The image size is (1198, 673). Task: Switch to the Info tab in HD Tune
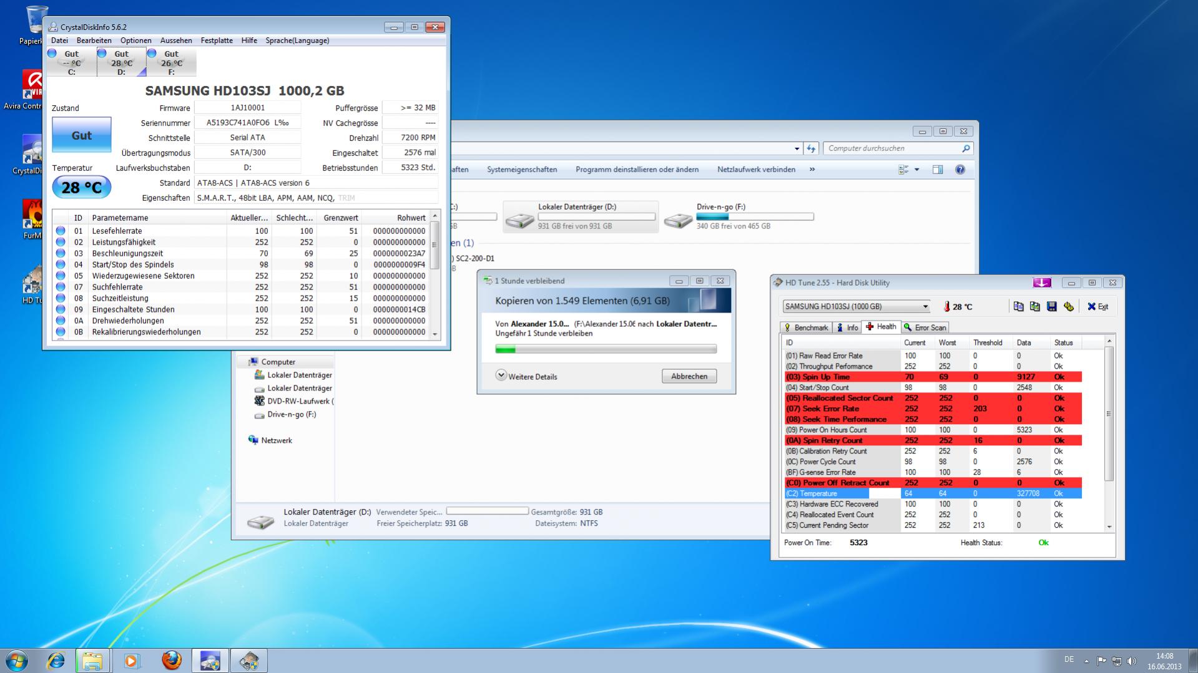coord(847,327)
